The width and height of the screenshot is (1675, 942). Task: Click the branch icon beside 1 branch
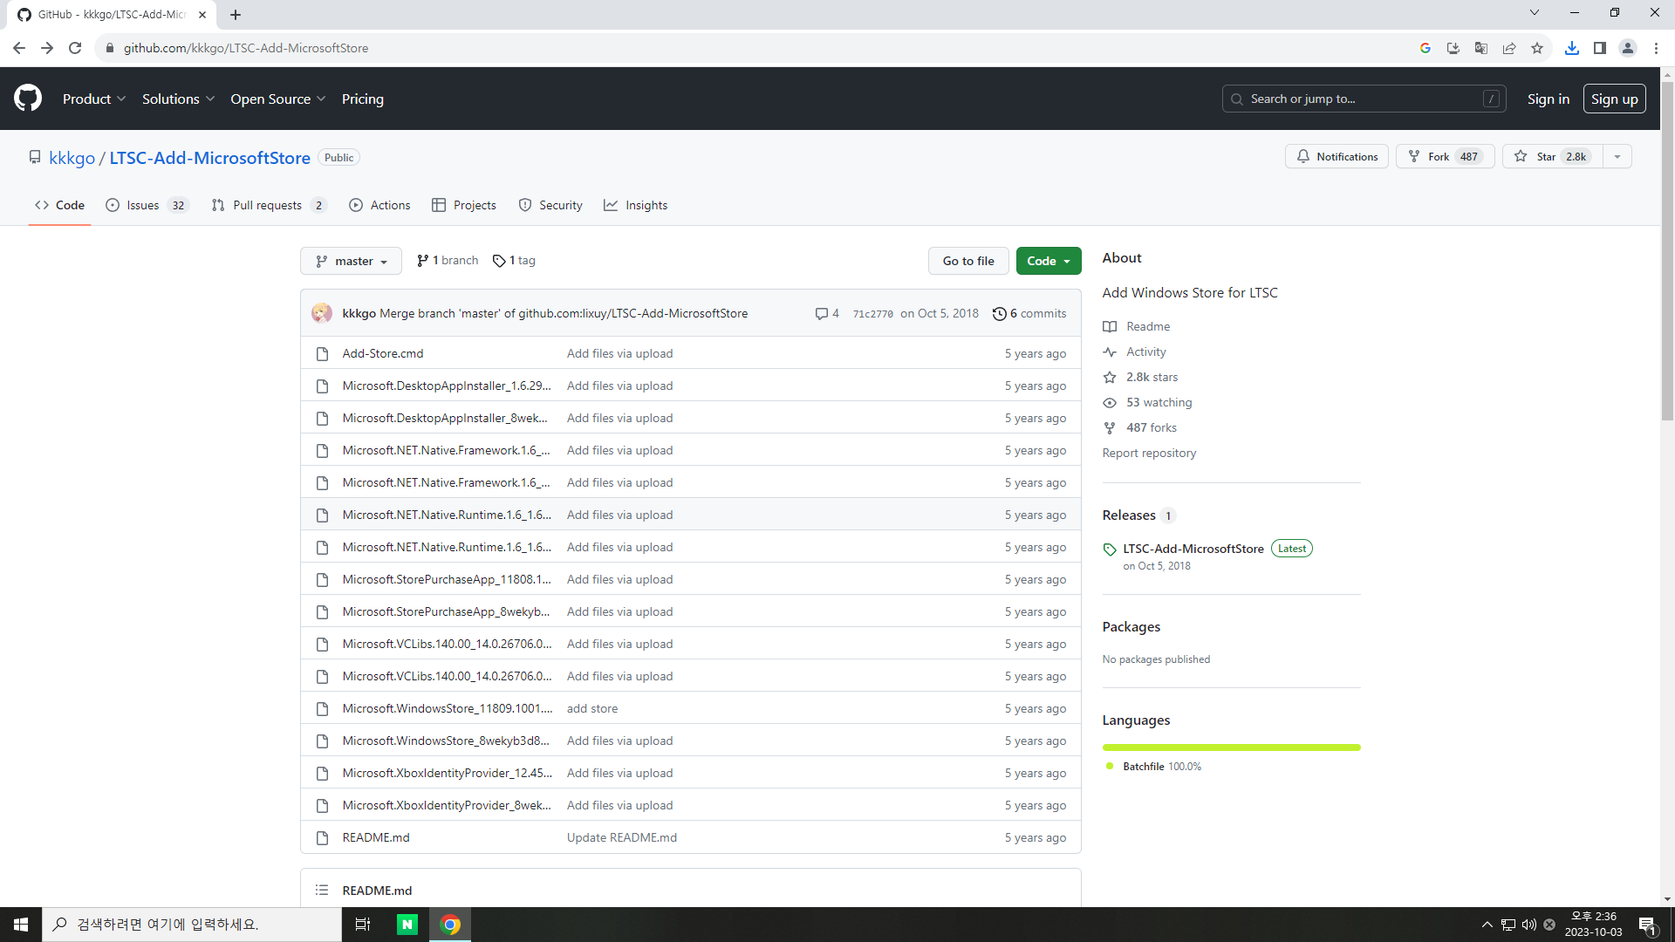click(x=422, y=261)
